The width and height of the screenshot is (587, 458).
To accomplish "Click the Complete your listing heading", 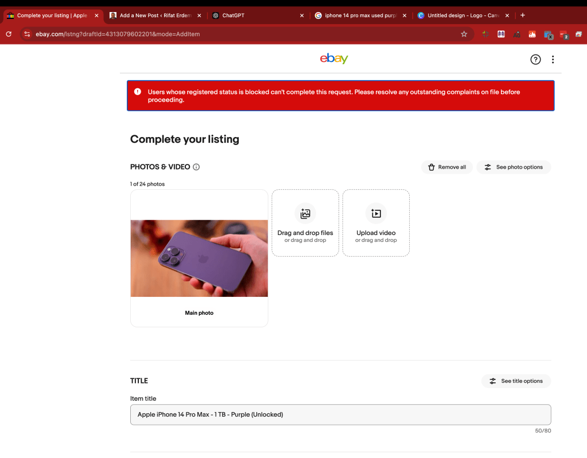I will click(185, 139).
